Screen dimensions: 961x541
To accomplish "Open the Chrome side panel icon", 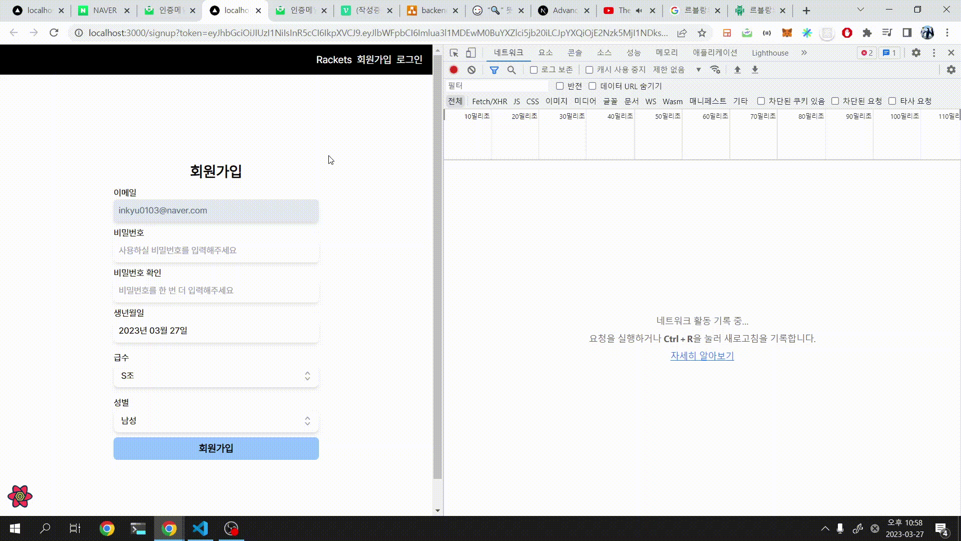I will click(907, 33).
